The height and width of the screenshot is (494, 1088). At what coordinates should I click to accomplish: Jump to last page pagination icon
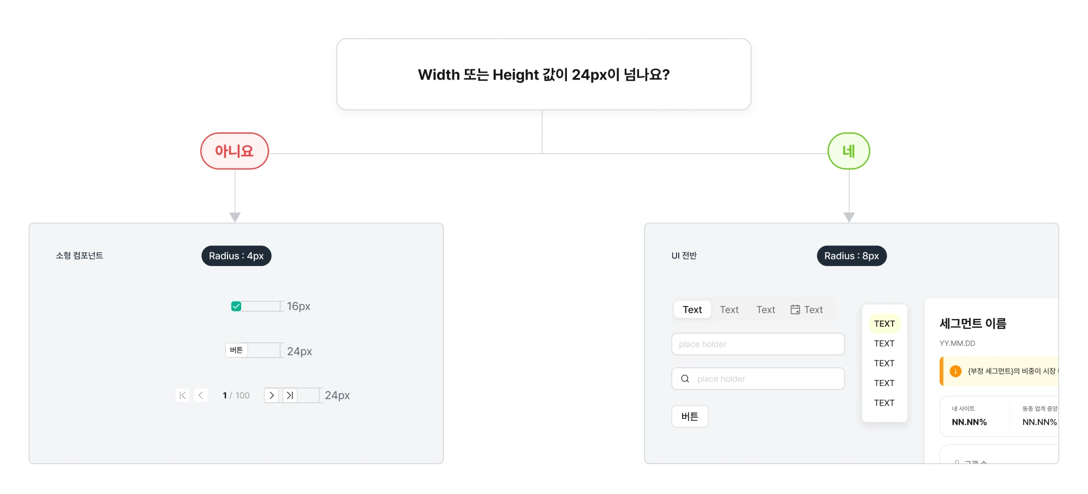coord(290,395)
